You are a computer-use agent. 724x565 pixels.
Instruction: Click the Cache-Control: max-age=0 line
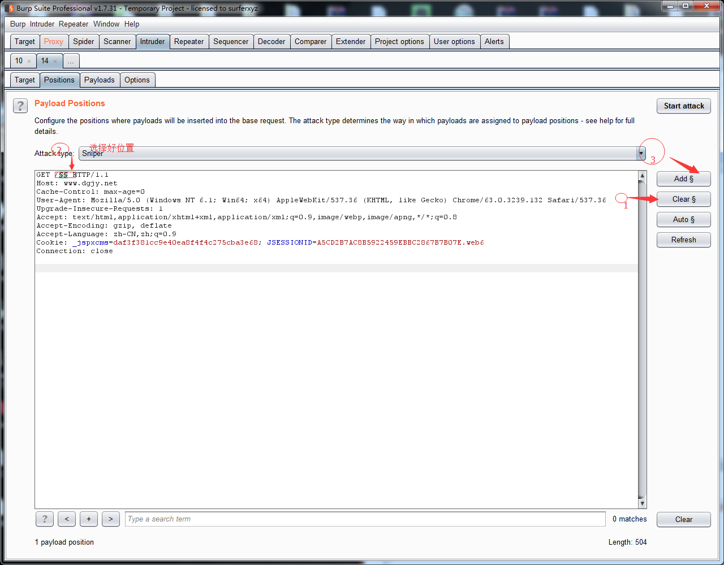(x=90, y=192)
